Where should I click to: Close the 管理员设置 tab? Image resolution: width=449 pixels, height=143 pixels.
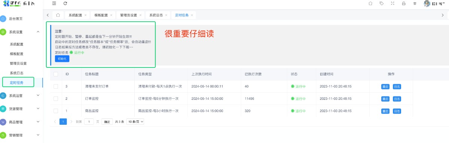click(141, 15)
